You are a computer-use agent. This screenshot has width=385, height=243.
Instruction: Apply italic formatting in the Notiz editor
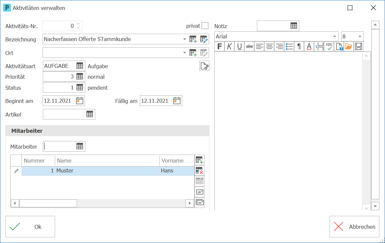229,46
